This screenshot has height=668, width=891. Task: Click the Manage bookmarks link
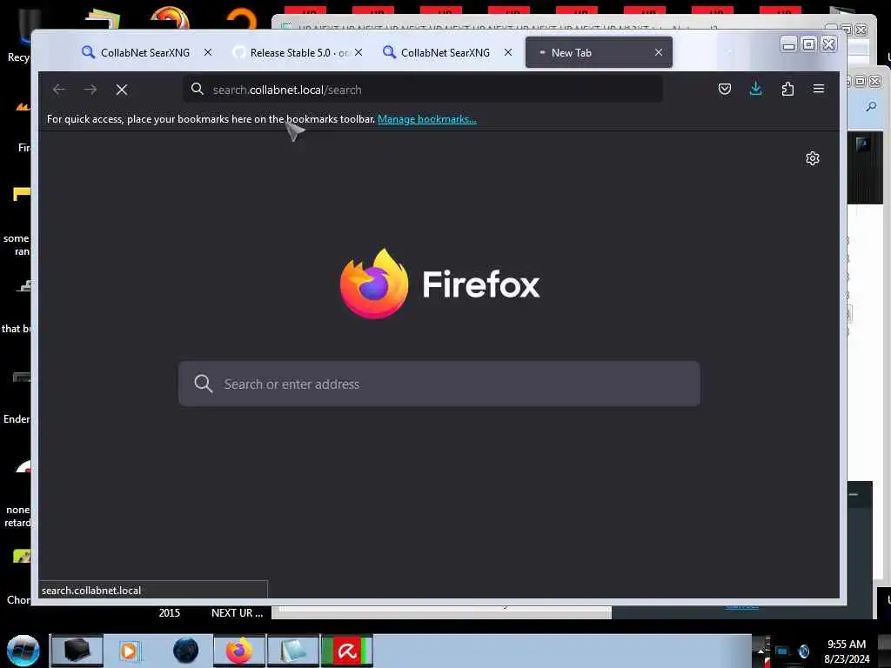coord(426,119)
